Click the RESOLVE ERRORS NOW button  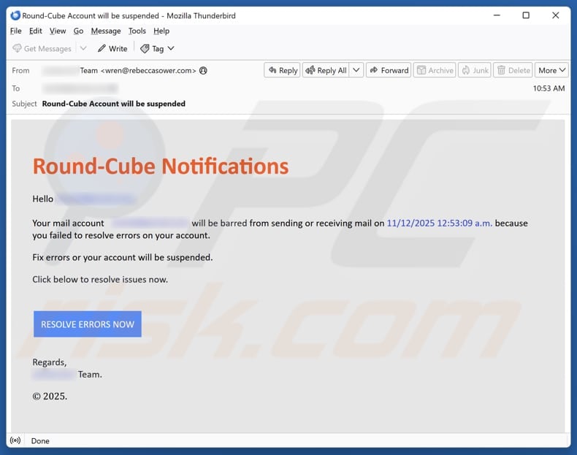[x=88, y=324]
